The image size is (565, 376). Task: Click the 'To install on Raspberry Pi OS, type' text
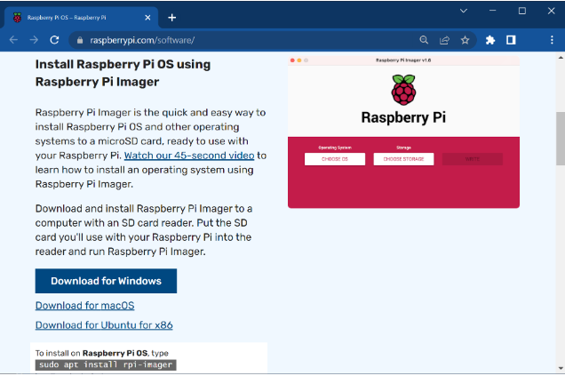click(x=101, y=353)
